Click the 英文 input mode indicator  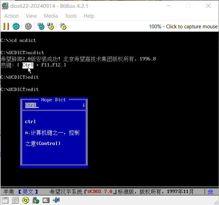[x=28, y=192]
